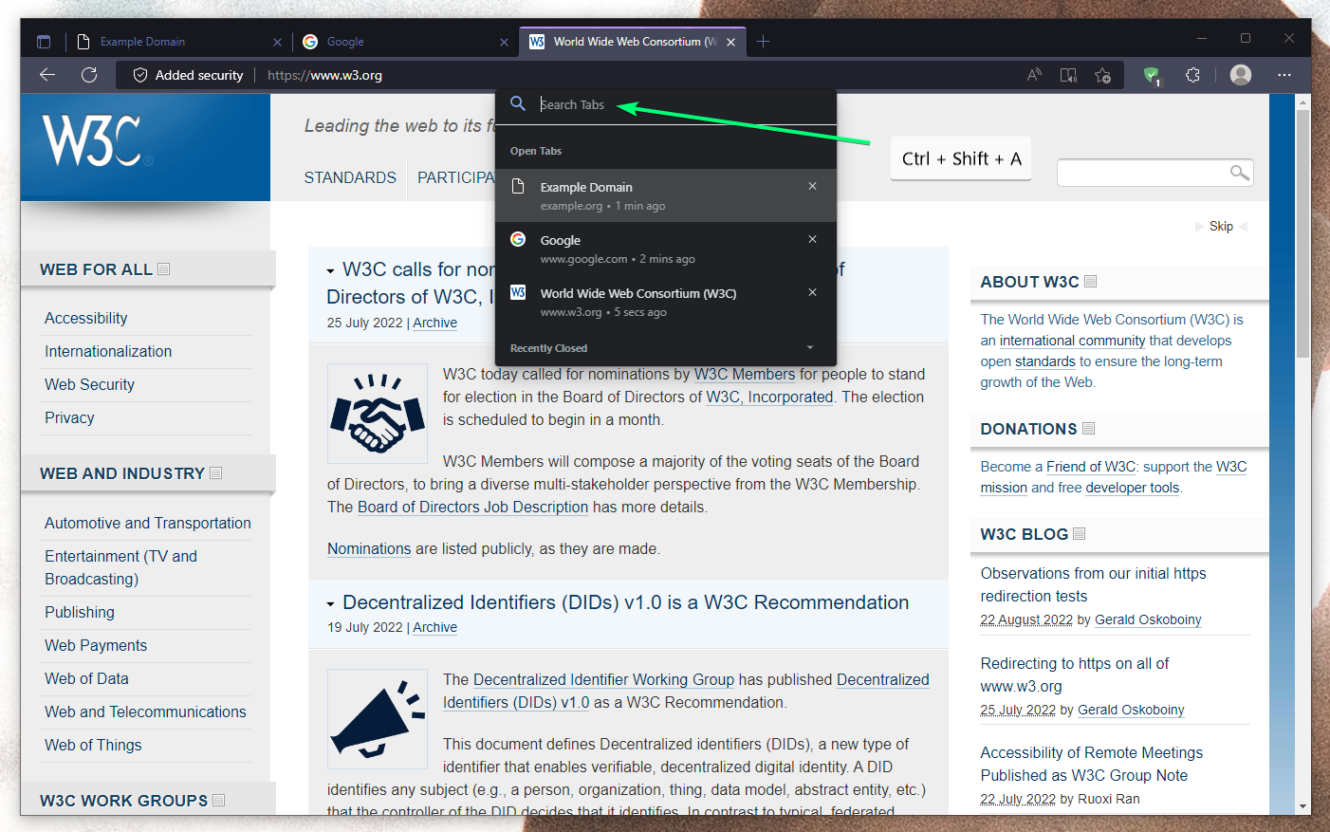Viewport: 1330px width, 832px height.
Task: Collapse the Decentralized Identifiers story
Action: [330, 604]
